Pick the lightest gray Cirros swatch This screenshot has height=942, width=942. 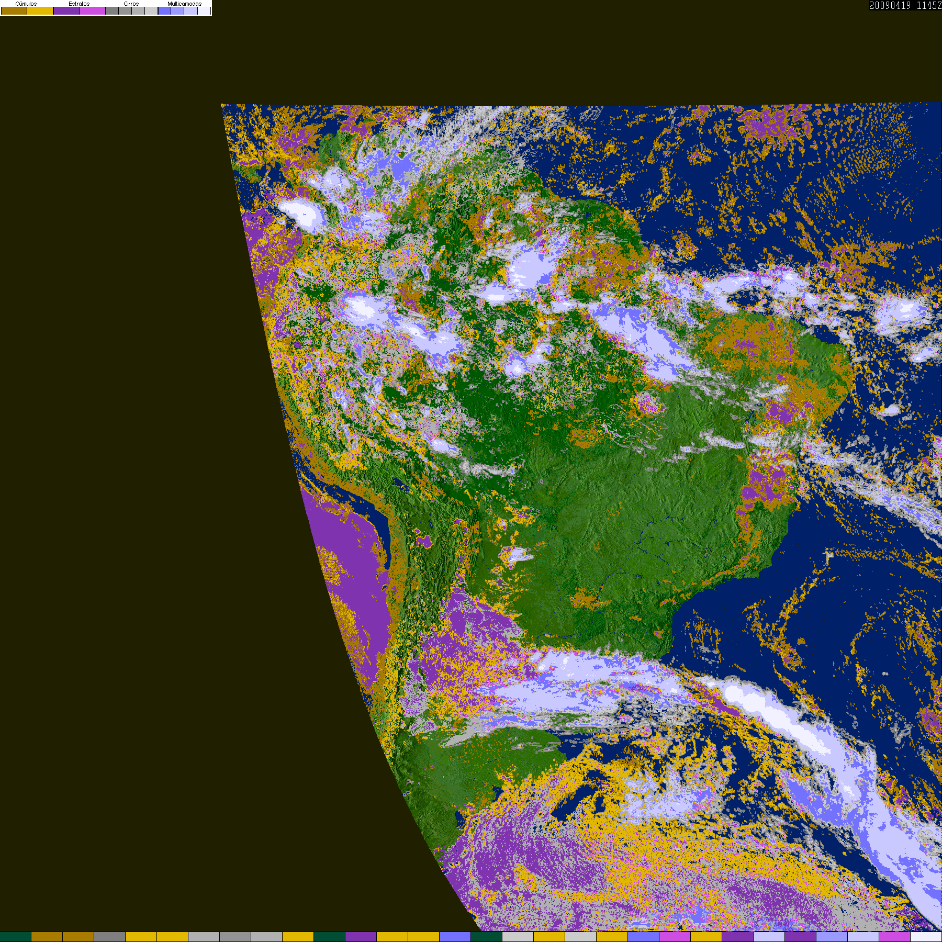pyautogui.click(x=151, y=10)
